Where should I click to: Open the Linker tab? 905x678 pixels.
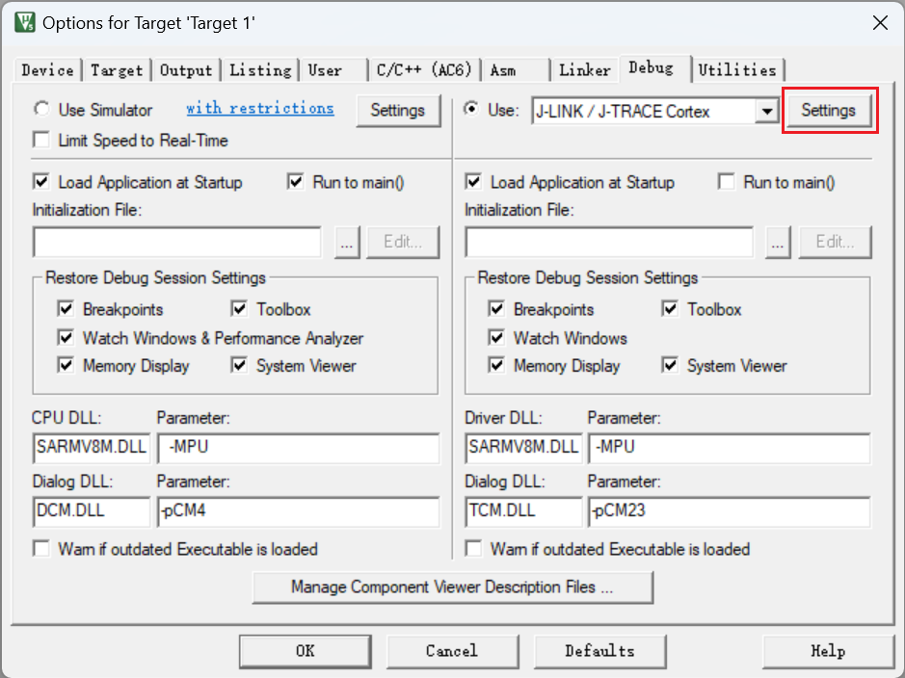click(x=585, y=70)
